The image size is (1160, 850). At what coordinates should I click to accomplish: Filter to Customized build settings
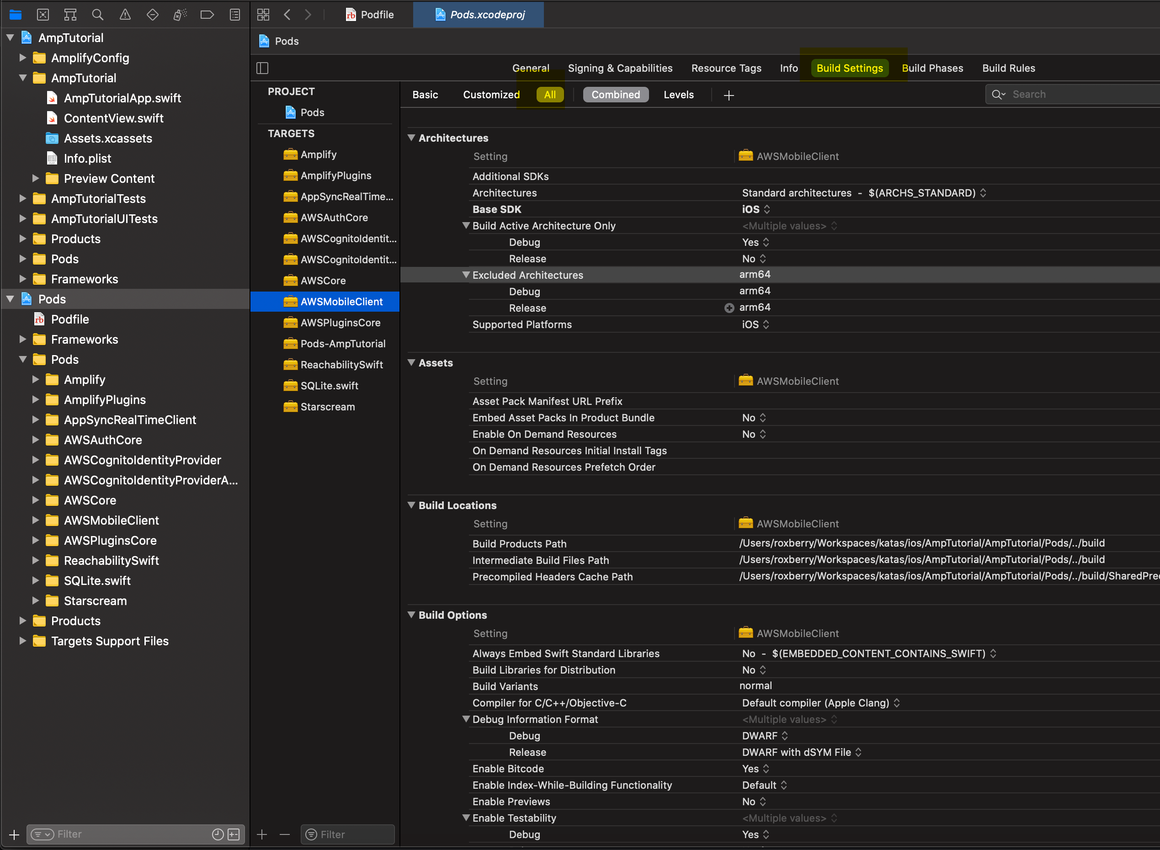(491, 95)
